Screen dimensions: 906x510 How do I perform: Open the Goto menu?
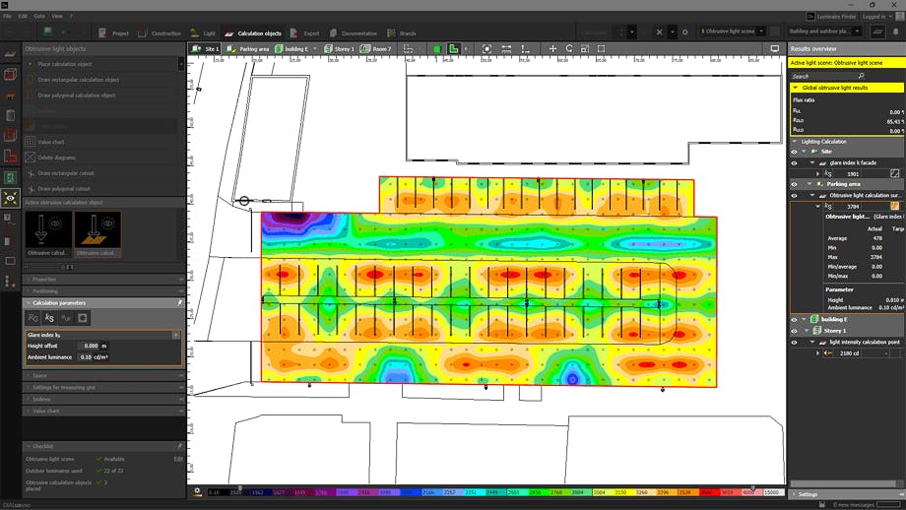(39, 17)
